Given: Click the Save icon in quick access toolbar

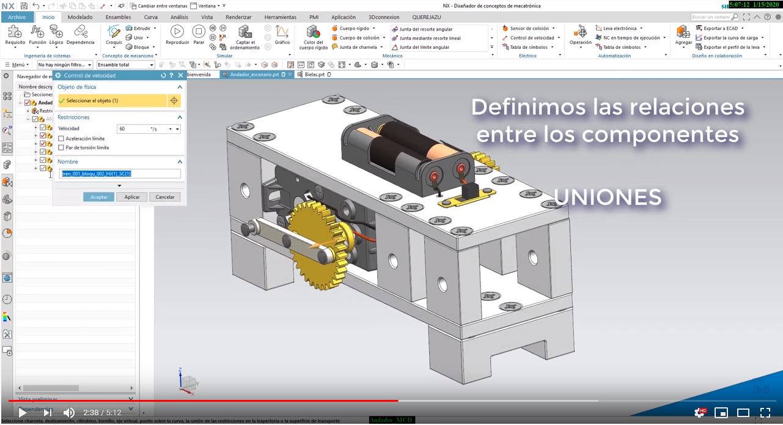Looking at the screenshot, I should (x=24, y=6).
